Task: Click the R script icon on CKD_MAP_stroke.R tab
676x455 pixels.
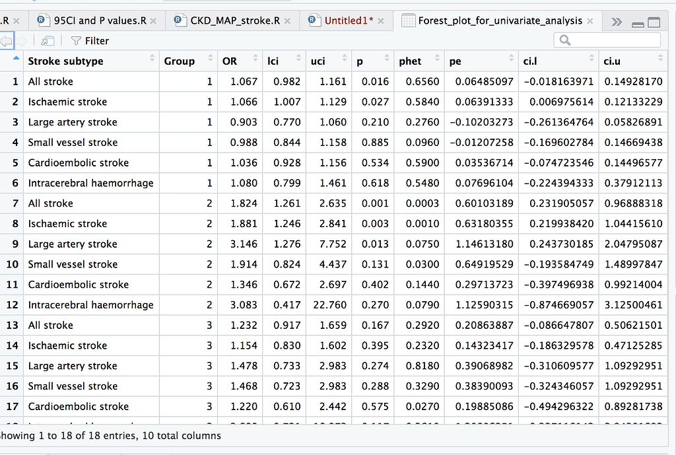Action: point(178,20)
